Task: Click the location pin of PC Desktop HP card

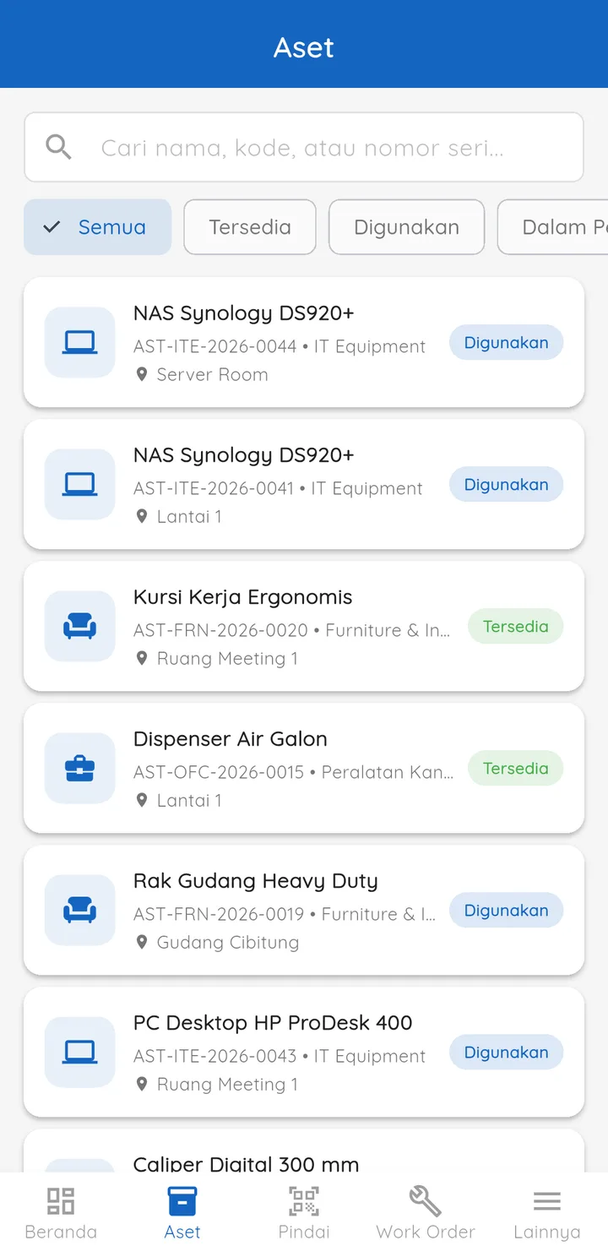Action: 142,1084
